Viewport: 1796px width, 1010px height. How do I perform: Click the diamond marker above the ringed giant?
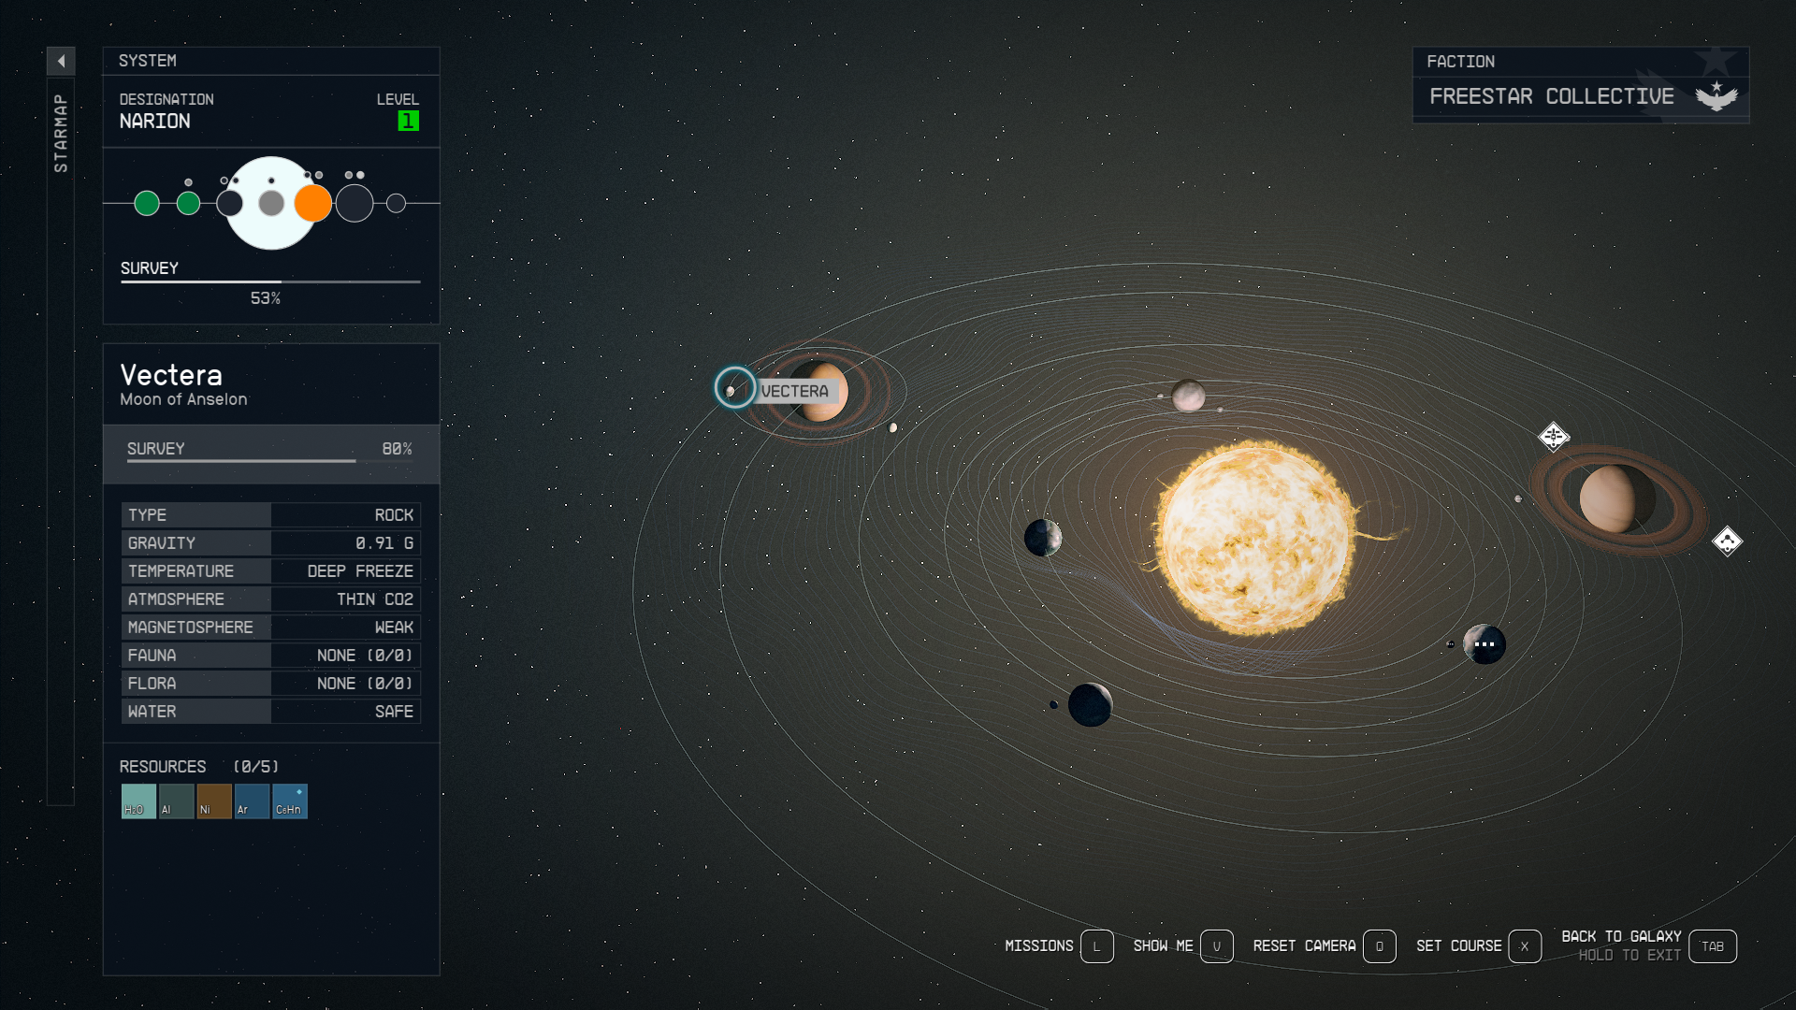pyautogui.click(x=1554, y=437)
